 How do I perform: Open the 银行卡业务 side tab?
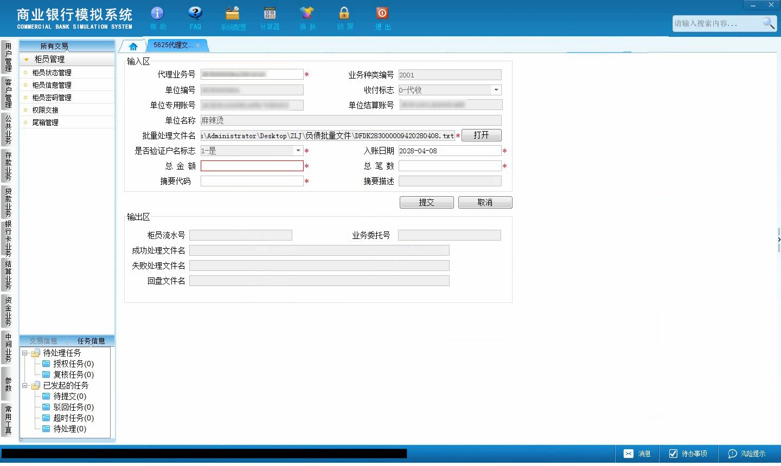(8, 238)
